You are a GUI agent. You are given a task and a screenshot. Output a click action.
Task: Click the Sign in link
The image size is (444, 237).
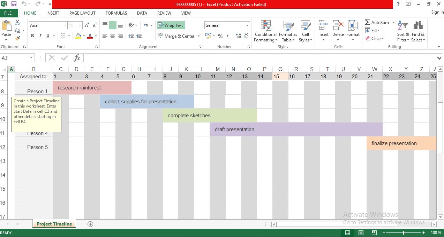tap(437, 12)
